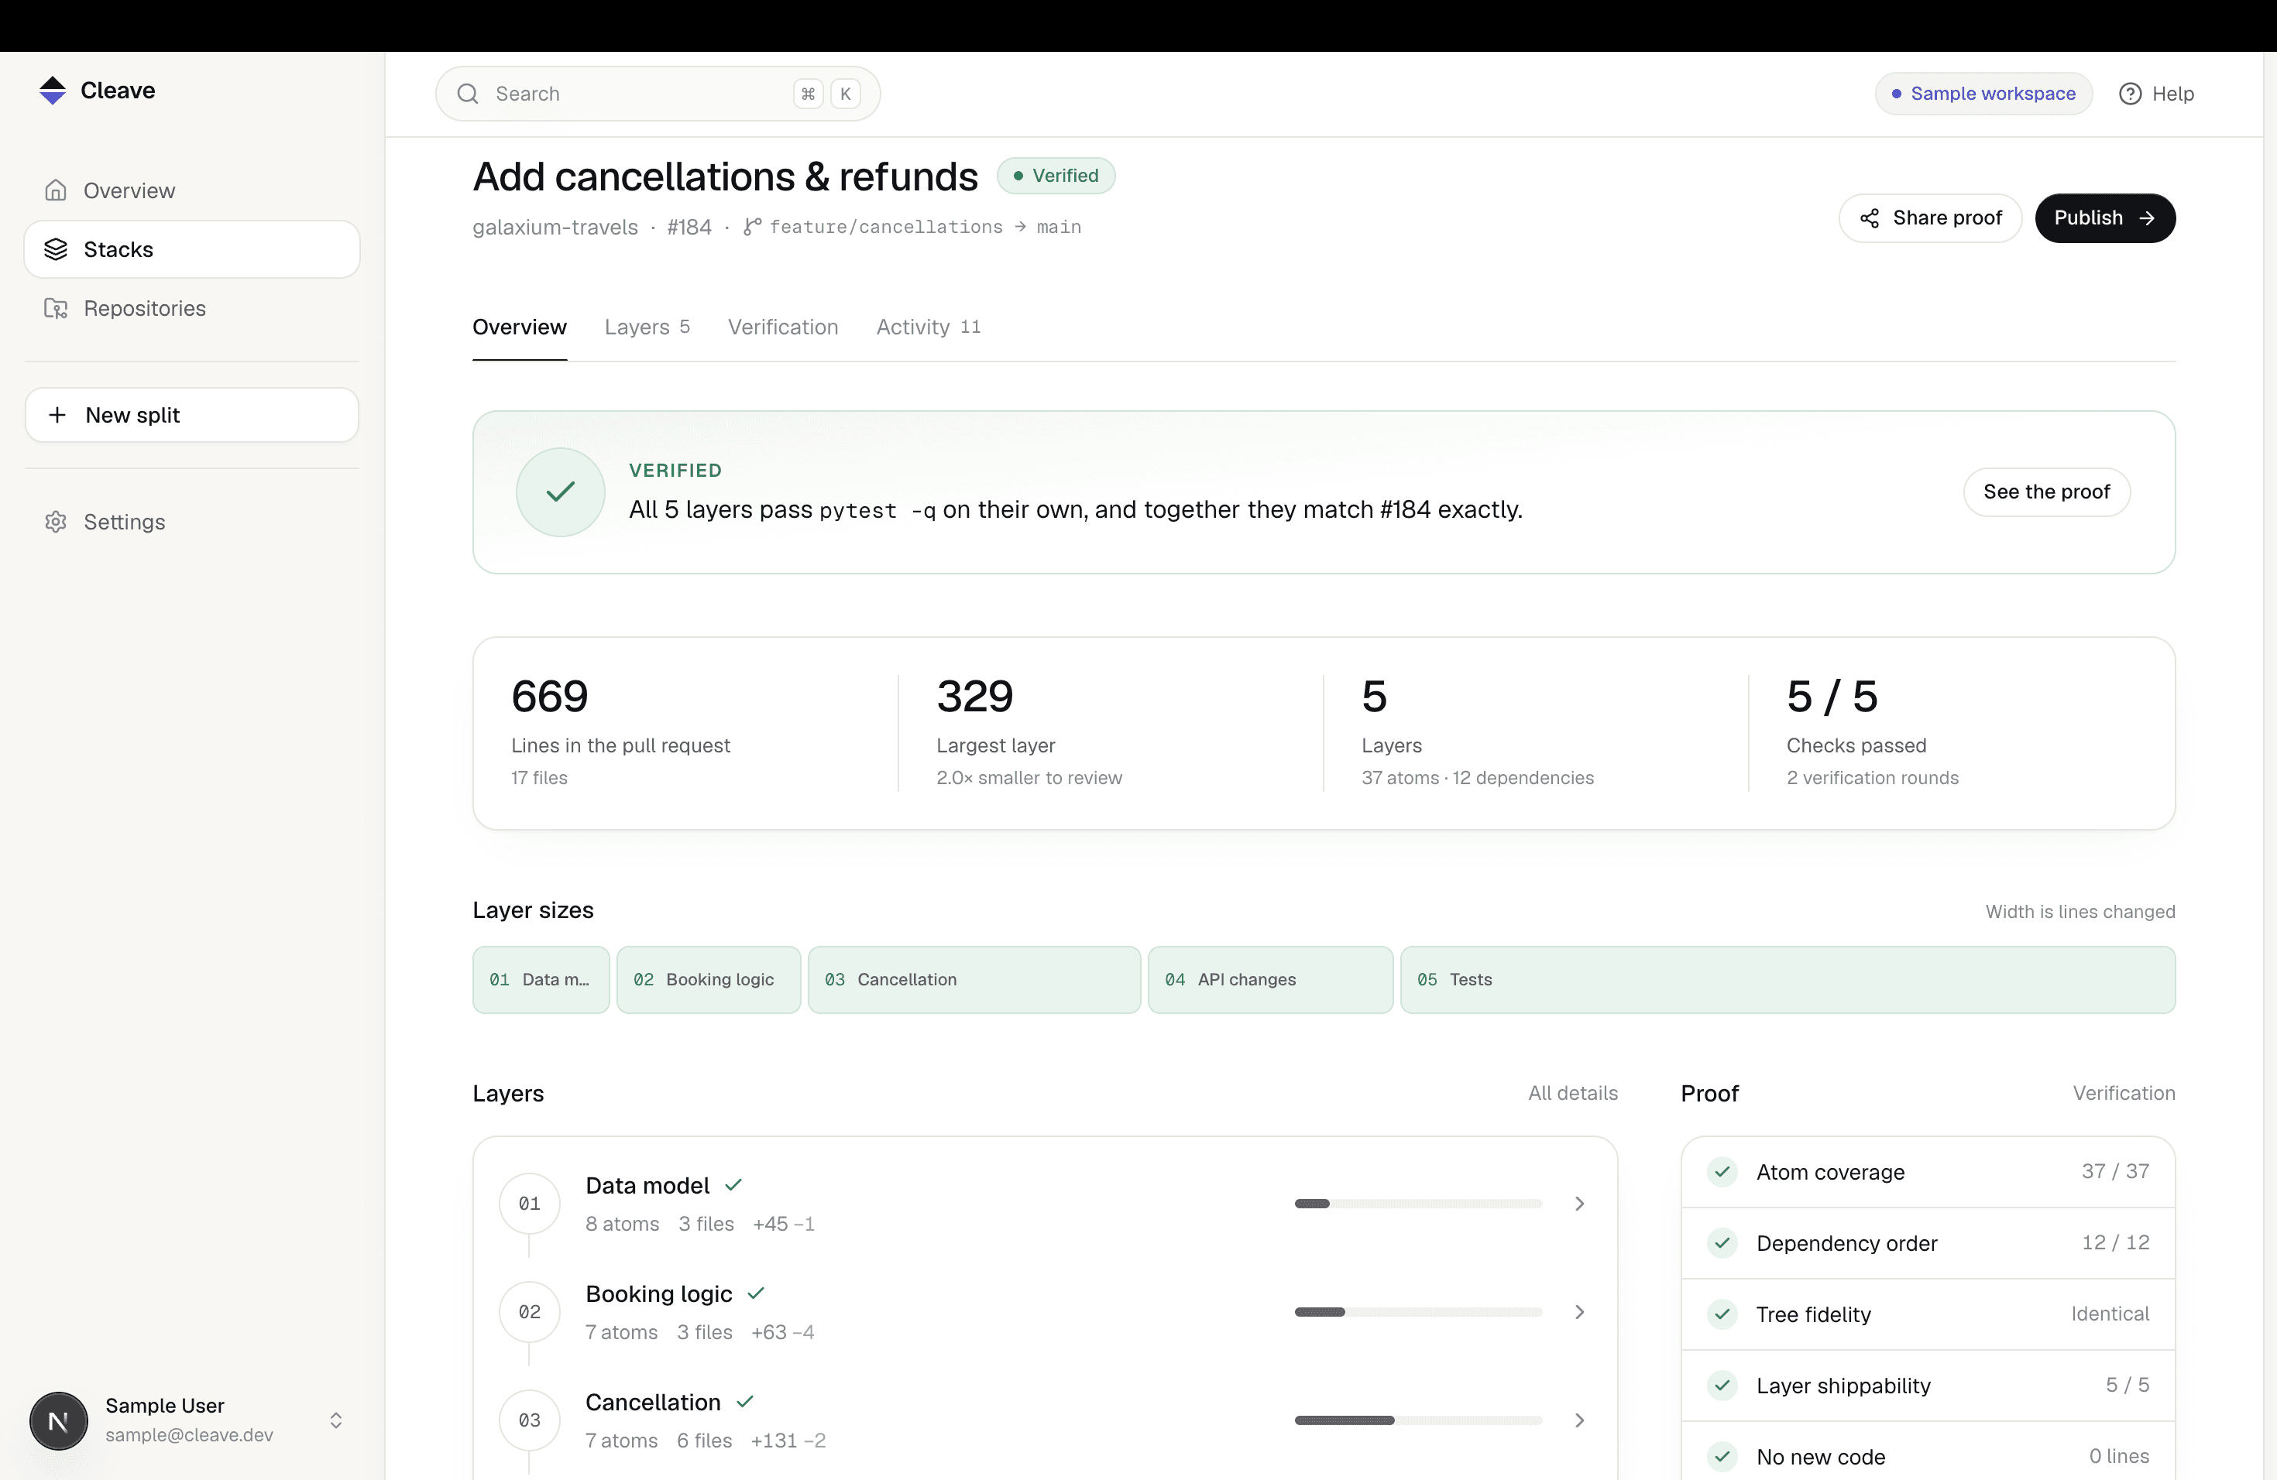Expand the Sample User account switcher

pyautogui.click(x=336, y=1420)
